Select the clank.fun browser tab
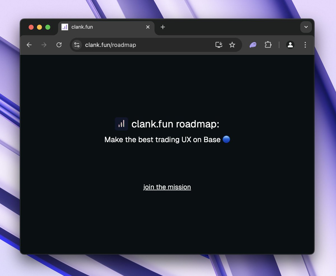Viewport: 336px width, 276px height. point(106,27)
